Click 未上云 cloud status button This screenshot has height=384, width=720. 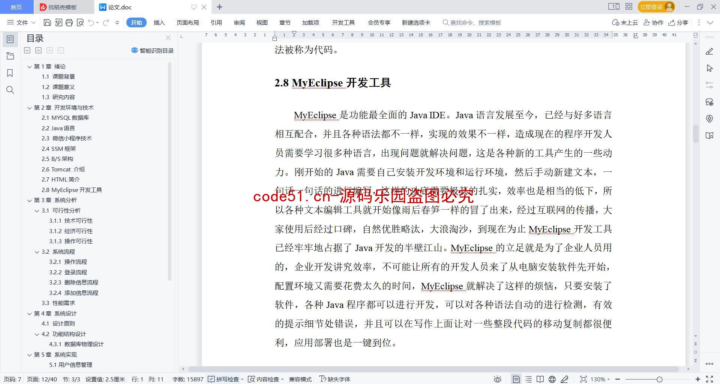(625, 22)
